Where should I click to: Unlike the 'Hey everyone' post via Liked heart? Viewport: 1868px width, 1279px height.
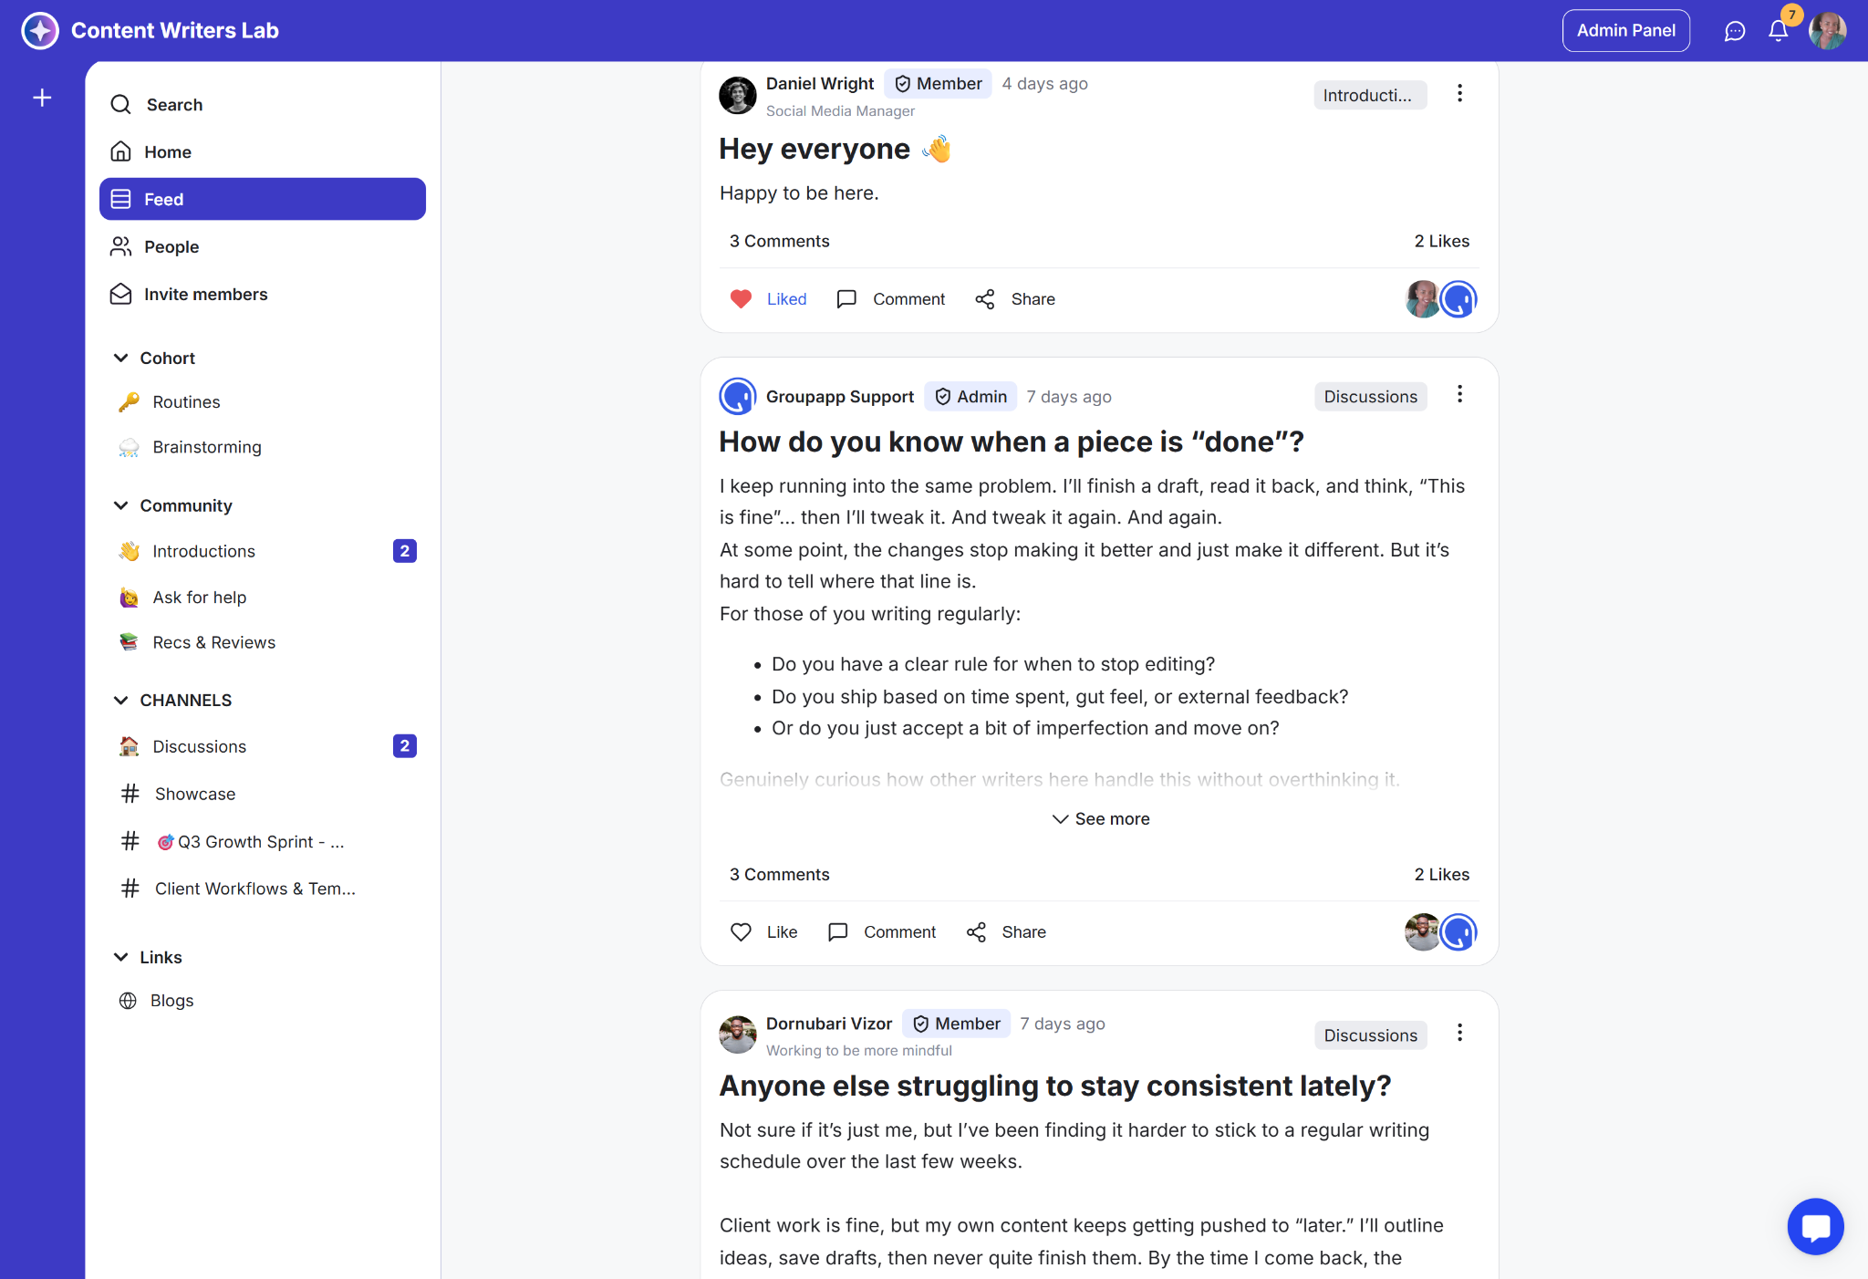[x=742, y=299]
